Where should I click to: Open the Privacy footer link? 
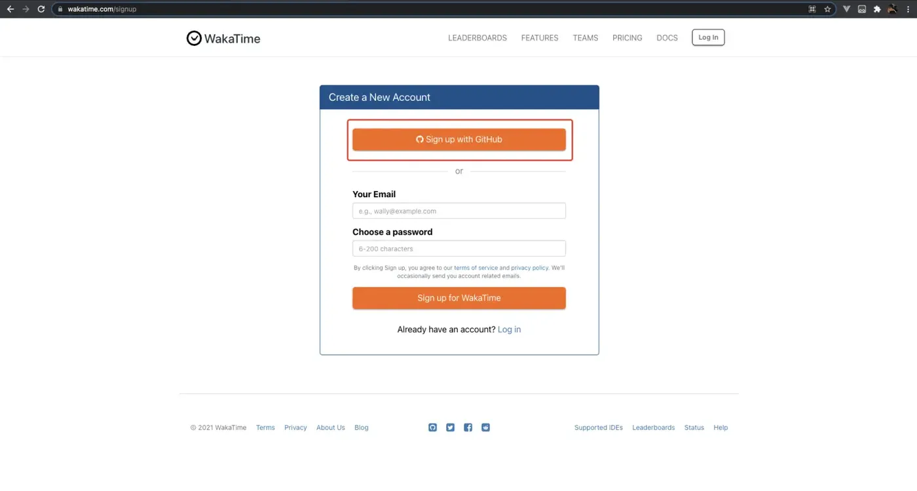tap(295, 427)
